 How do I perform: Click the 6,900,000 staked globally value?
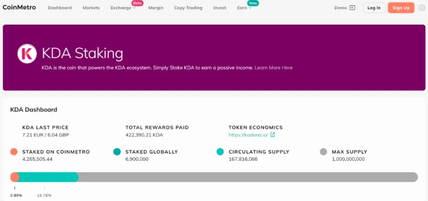pos(137,159)
